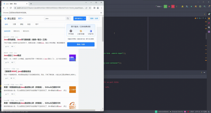The image size is (211, 113).
Task: Expand the 首页 dropdown on juejin
Action: pyautogui.click(x=21, y=19)
